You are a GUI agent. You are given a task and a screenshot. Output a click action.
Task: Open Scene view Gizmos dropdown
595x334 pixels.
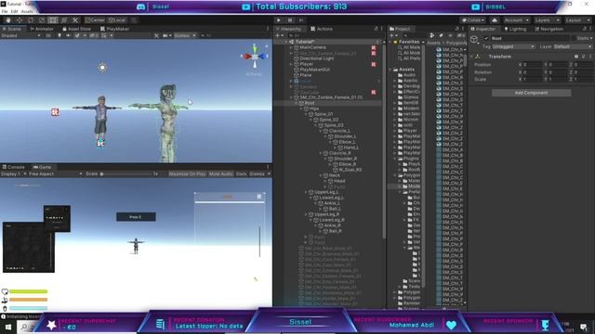pyautogui.click(x=185, y=35)
